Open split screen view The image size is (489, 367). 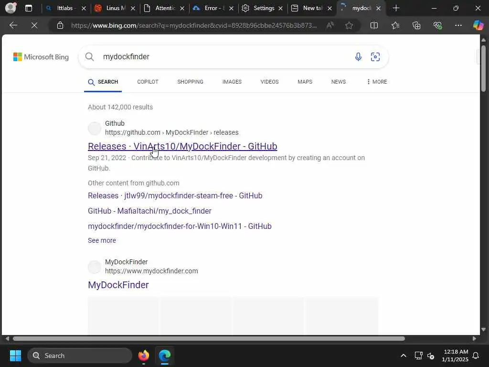(374, 25)
